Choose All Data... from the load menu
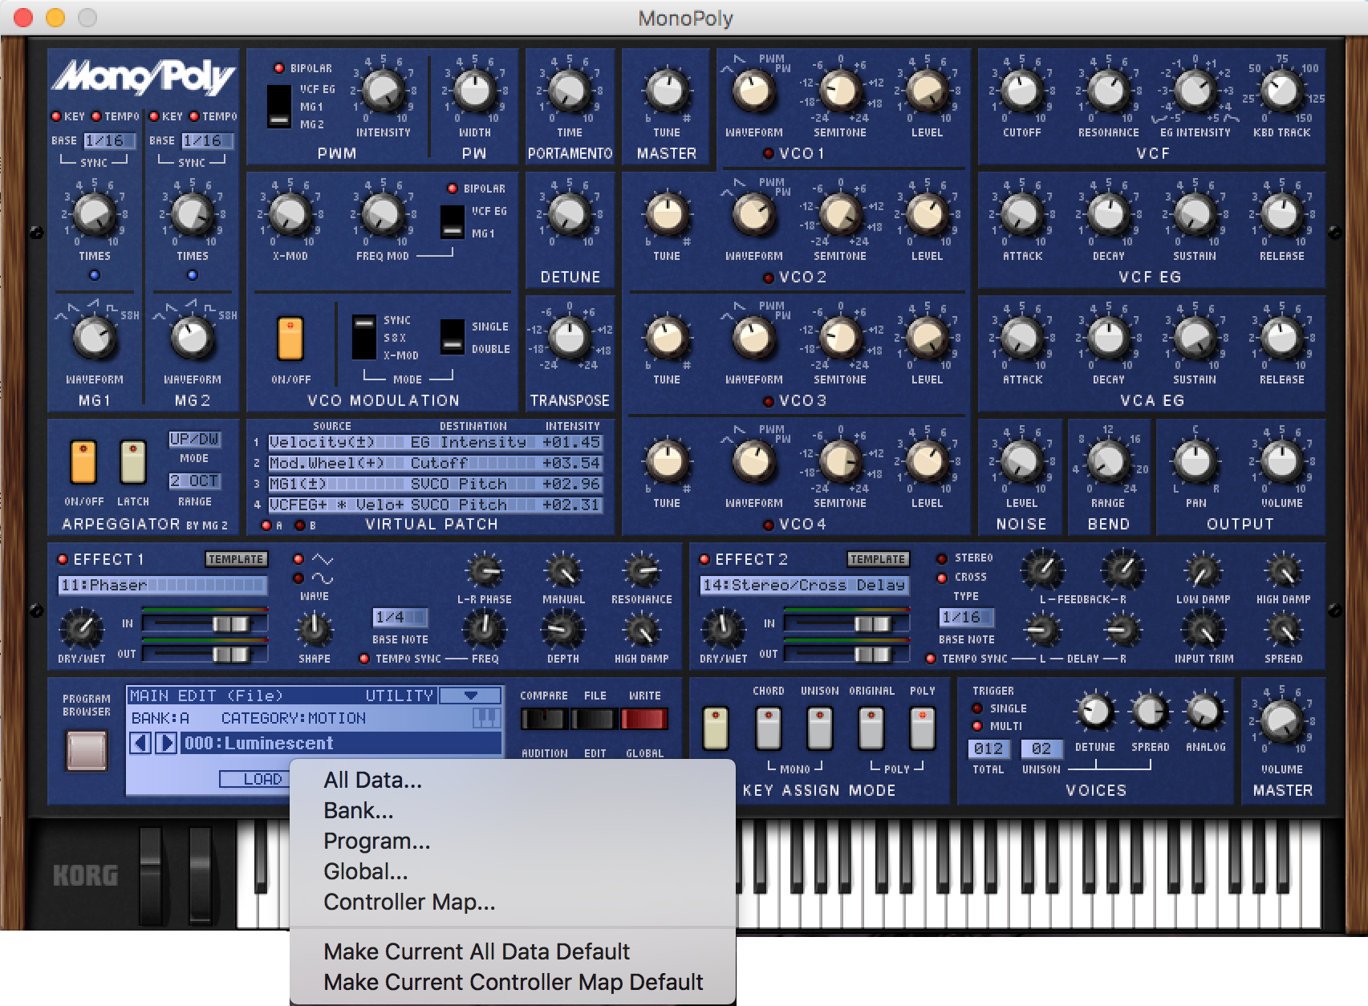1368x1006 pixels. click(372, 780)
